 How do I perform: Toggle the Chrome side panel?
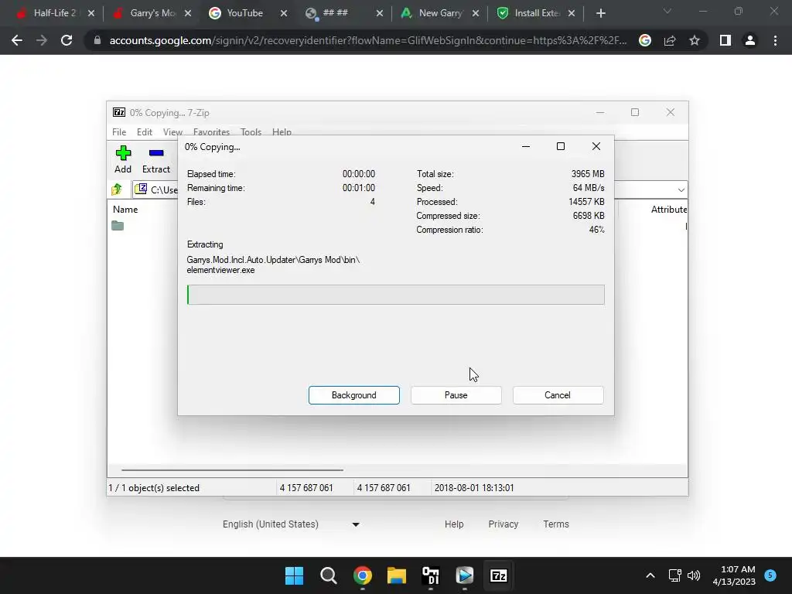tap(725, 40)
